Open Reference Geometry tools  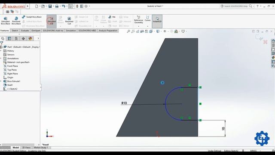tap(138, 19)
